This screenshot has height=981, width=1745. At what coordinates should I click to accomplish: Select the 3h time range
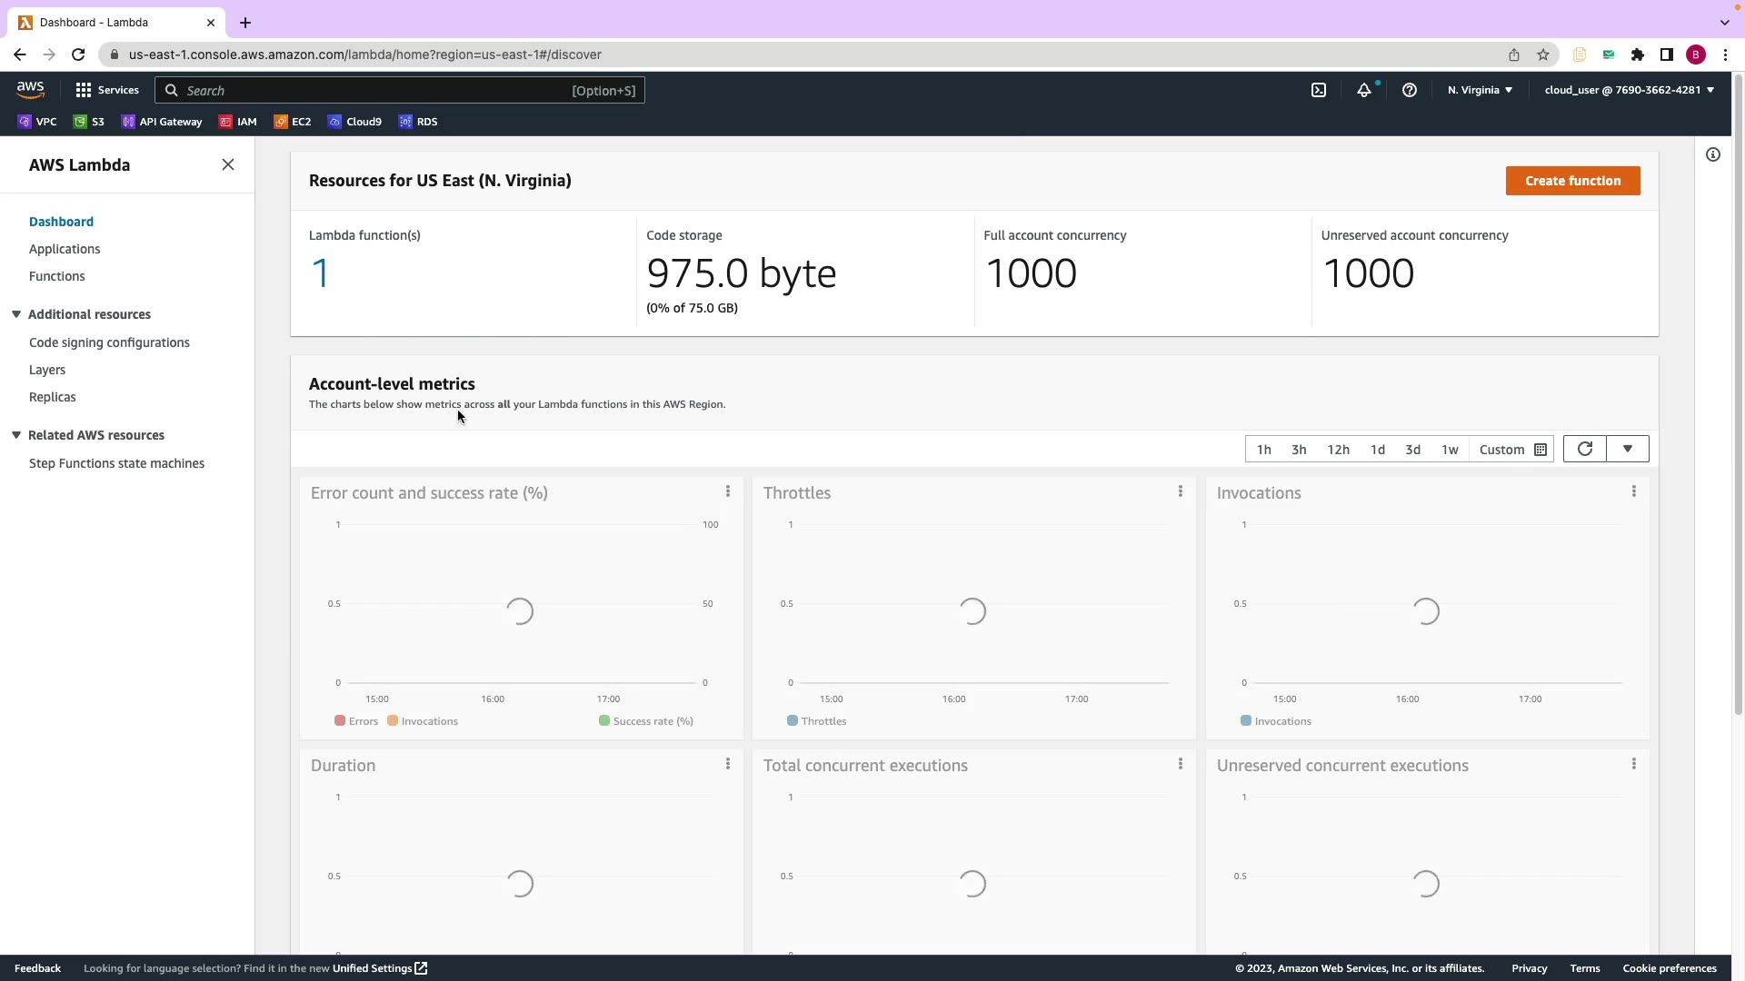point(1299,450)
